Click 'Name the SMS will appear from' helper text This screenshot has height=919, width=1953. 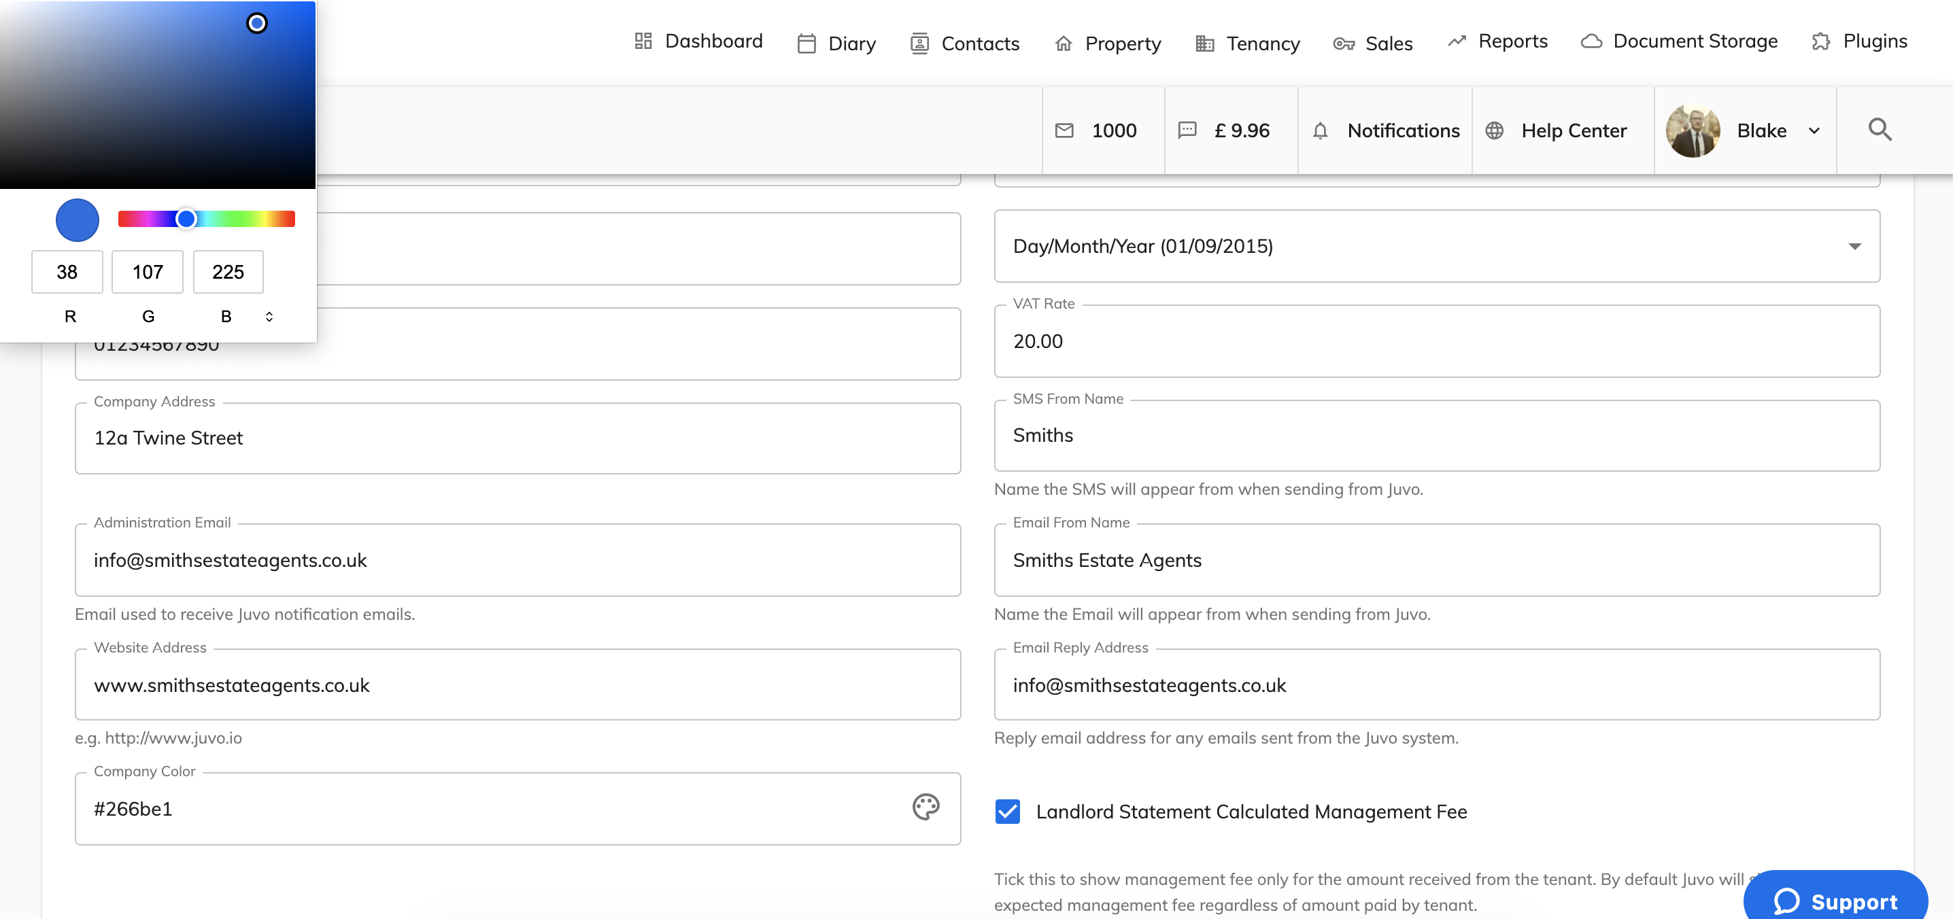[x=1208, y=489]
